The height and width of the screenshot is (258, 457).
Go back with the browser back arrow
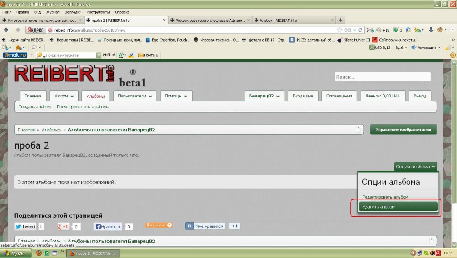pos(6,30)
